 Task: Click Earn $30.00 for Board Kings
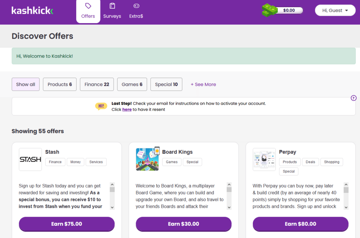(184, 224)
